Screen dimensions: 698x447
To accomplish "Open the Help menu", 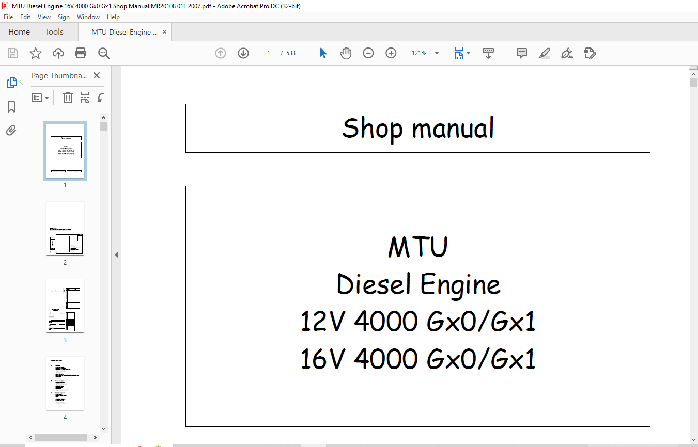I will point(113,17).
